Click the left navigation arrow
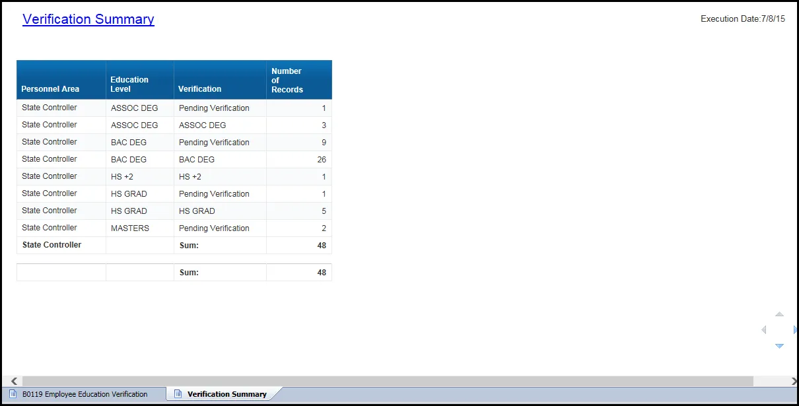Viewport: 799px width, 406px height. point(764,329)
